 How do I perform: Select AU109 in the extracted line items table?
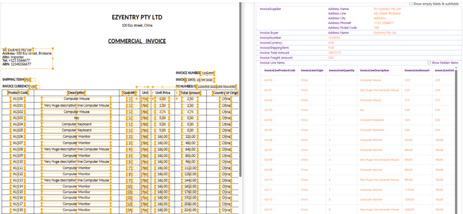pyautogui.click(x=268, y=170)
